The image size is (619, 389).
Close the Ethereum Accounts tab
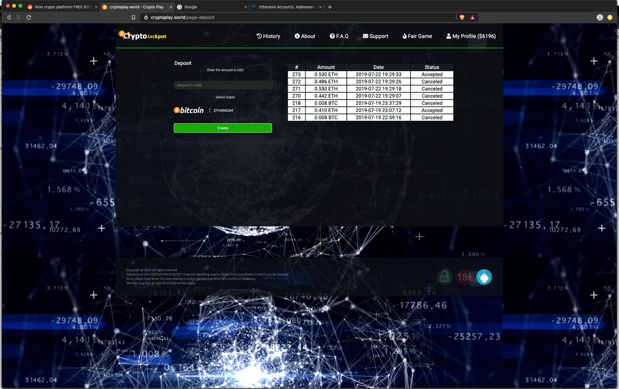(320, 7)
